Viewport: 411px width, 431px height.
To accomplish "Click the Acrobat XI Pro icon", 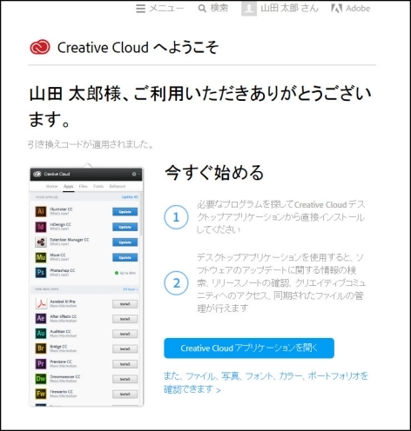I will click(x=41, y=303).
